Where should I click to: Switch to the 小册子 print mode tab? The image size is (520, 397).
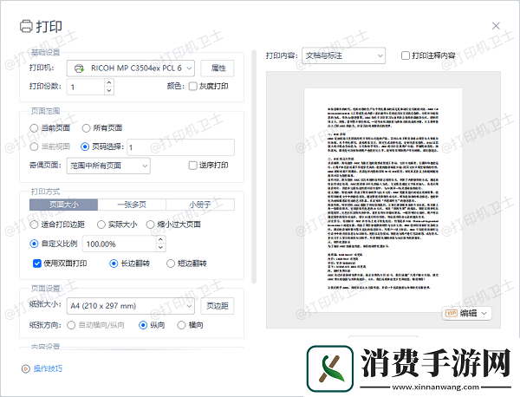coord(200,205)
